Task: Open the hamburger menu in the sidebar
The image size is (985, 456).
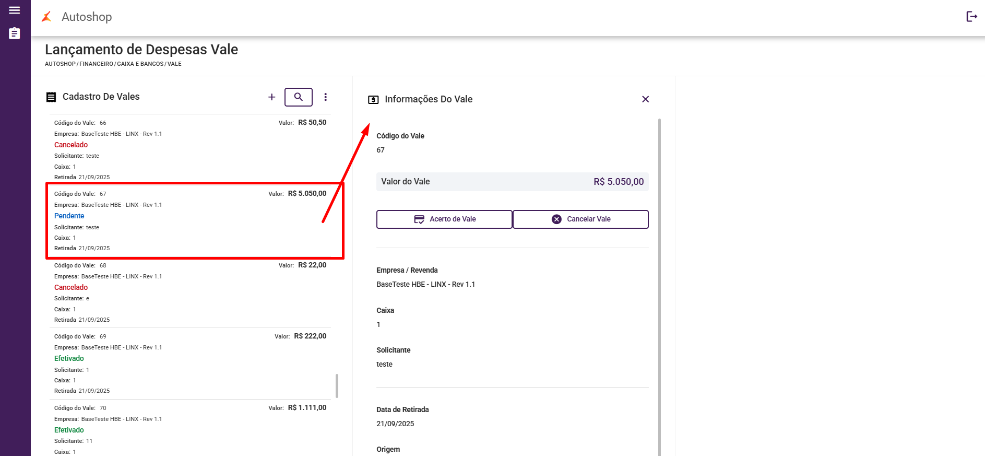Action: (x=15, y=10)
